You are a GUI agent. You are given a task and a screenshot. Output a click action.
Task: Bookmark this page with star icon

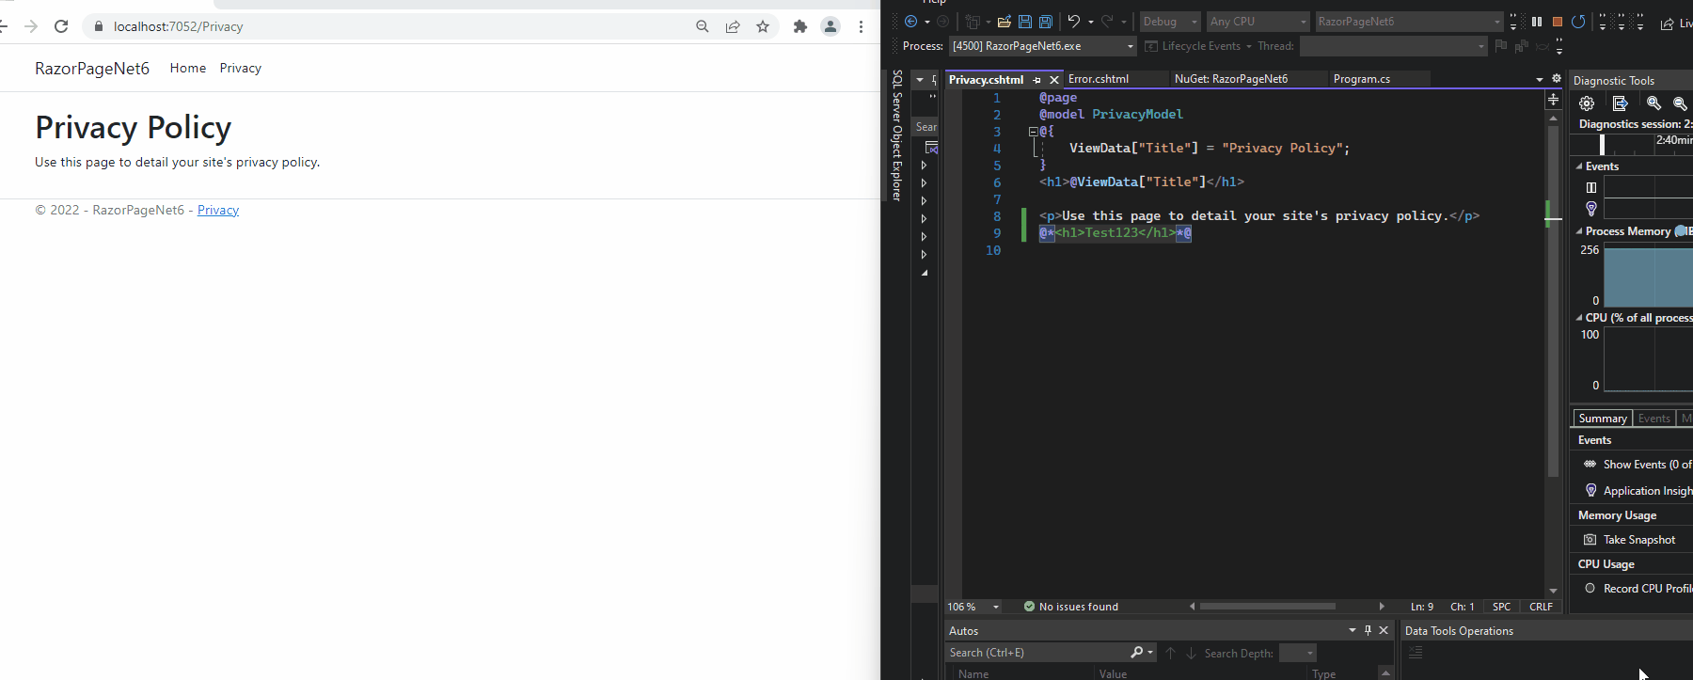tap(763, 26)
